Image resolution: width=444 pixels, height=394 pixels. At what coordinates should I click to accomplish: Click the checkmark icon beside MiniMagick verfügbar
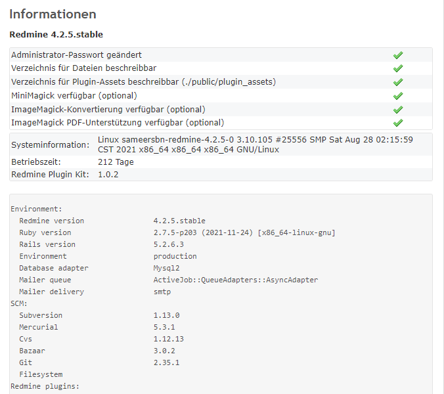398,96
